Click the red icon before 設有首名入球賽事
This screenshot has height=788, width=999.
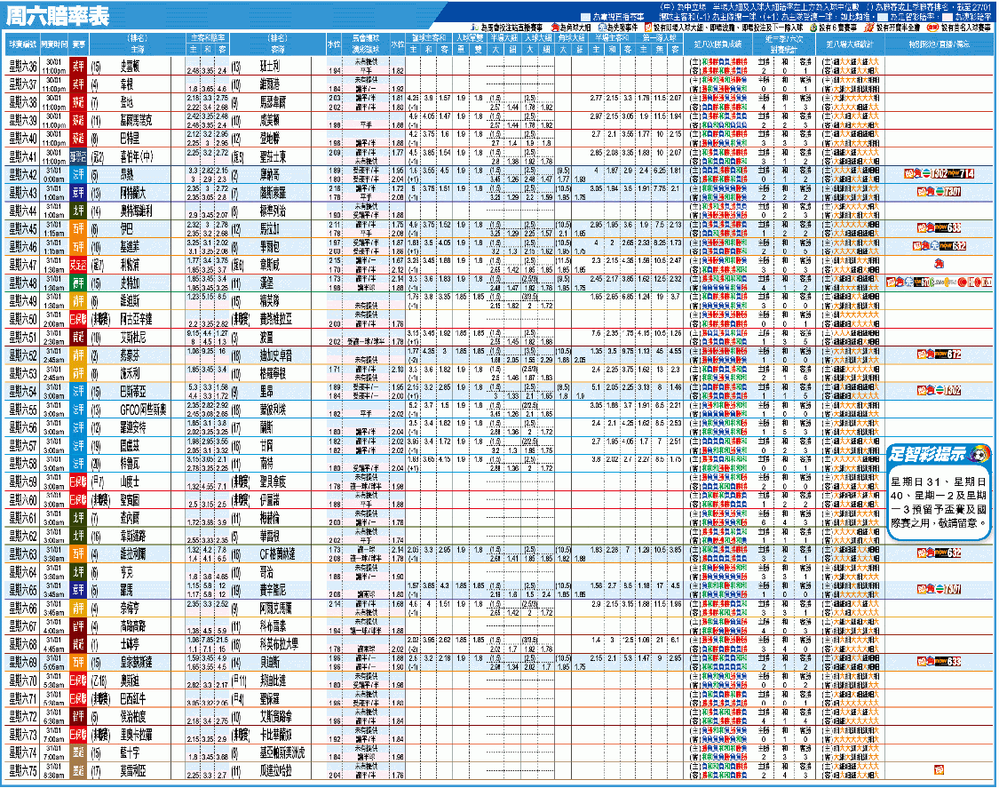coord(932,28)
